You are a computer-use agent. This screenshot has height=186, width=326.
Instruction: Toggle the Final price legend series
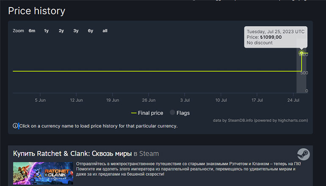147,113
